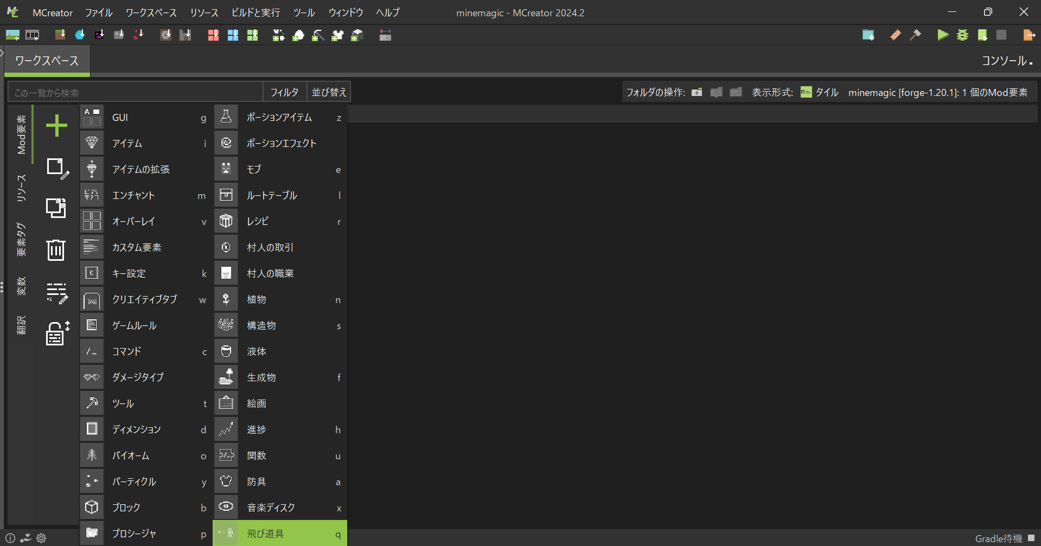
Task: Open the ヘルプ menu
Action: tap(388, 12)
